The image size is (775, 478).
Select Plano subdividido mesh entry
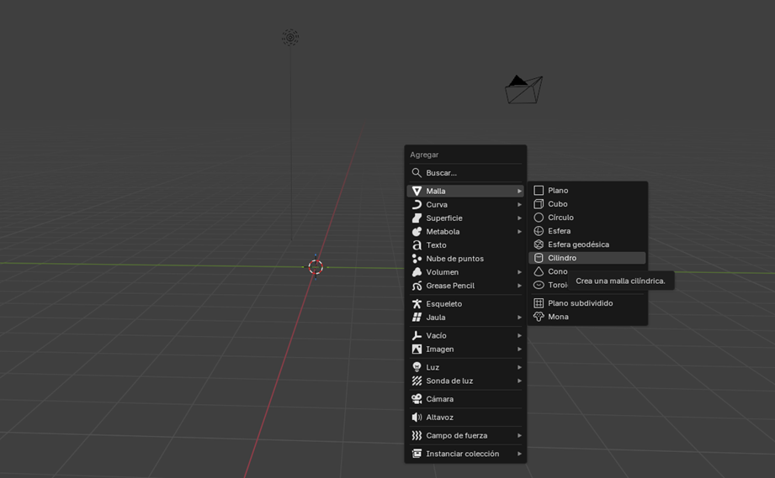tap(587, 303)
